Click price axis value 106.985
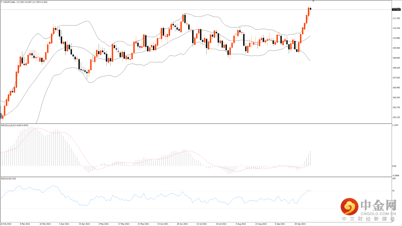 click(396, 88)
